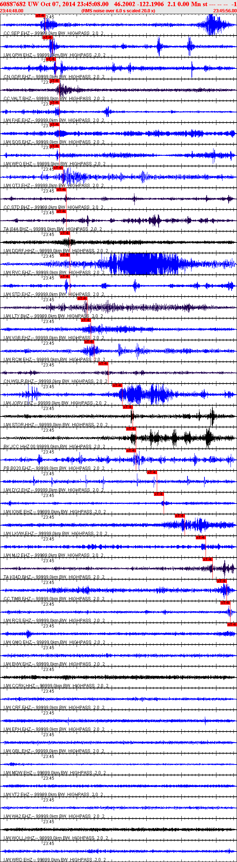
Task: Click the UW.WOLL.HHZ station label
Action: (x=56, y=838)
